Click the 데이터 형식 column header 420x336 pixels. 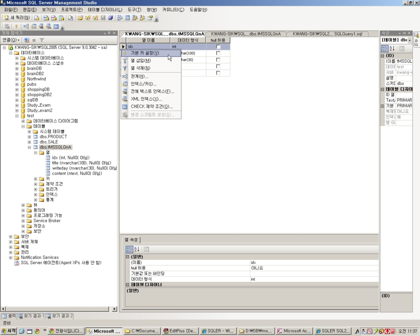tap(188, 40)
